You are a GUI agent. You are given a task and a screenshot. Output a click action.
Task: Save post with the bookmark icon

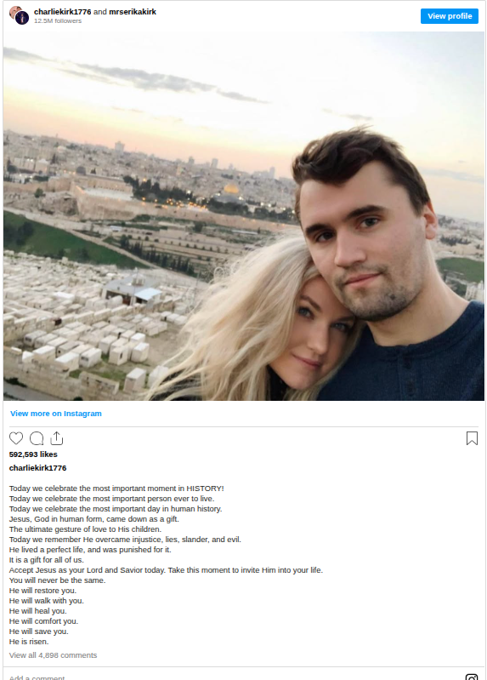coord(472,438)
